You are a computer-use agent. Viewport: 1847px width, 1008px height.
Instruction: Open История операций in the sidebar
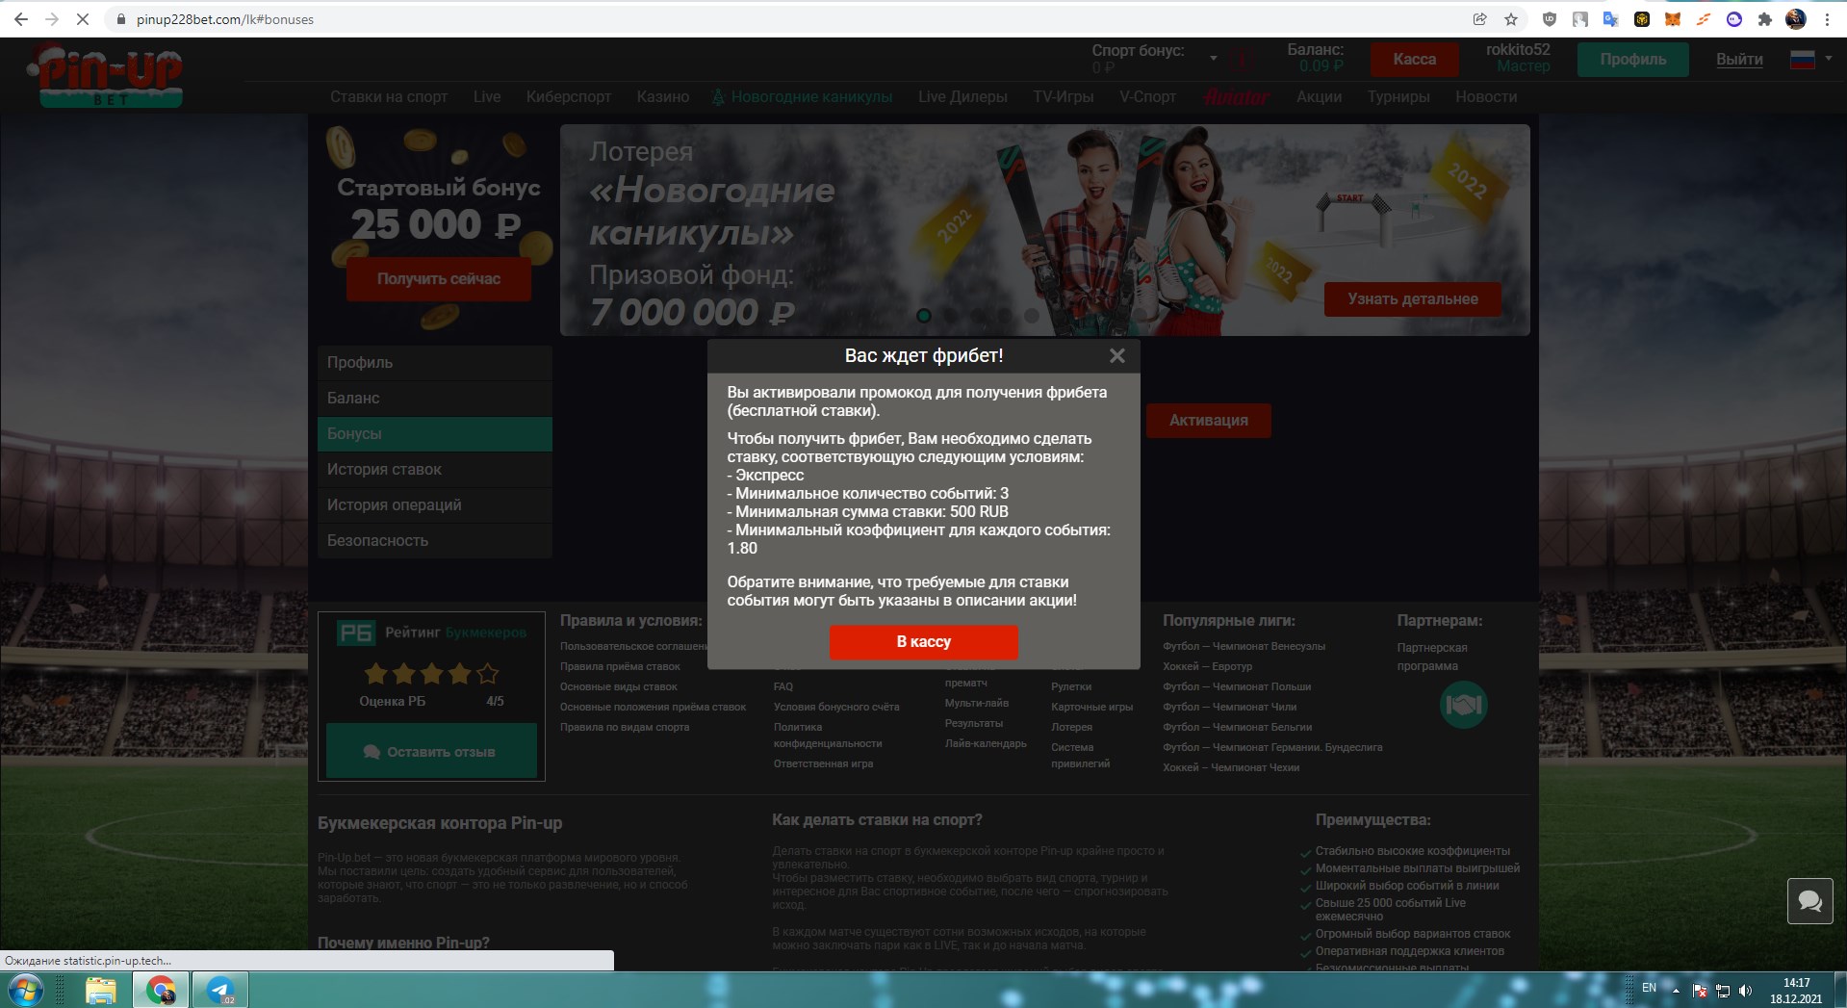[435, 505]
